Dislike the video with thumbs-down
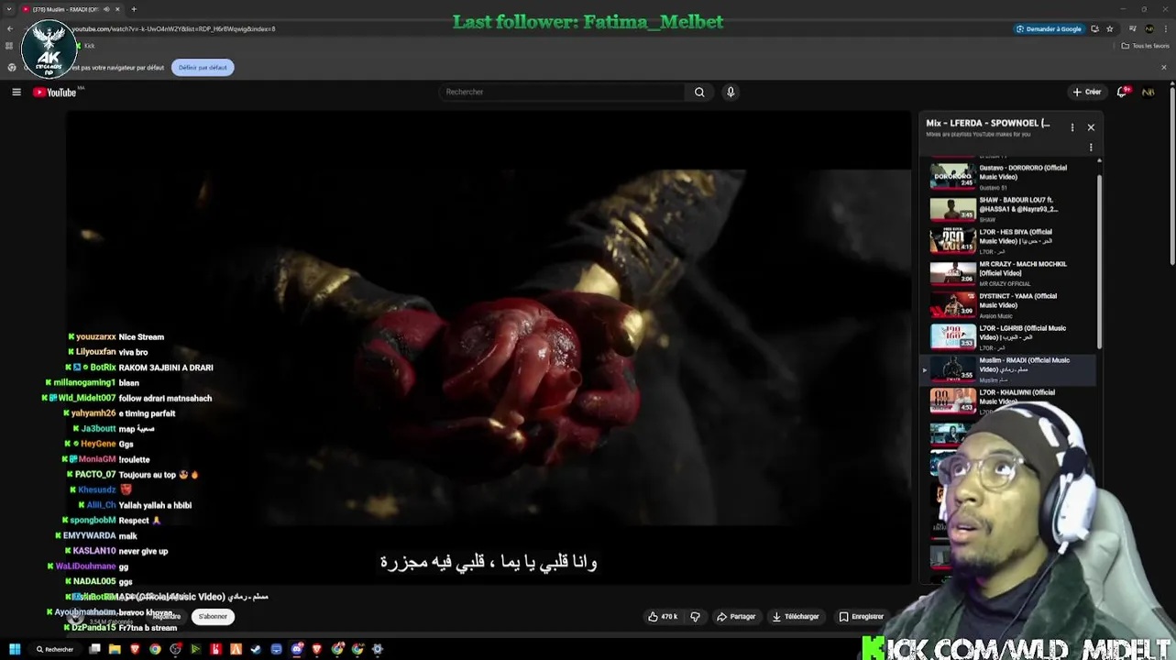The image size is (1176, 660). click(695, 617)
